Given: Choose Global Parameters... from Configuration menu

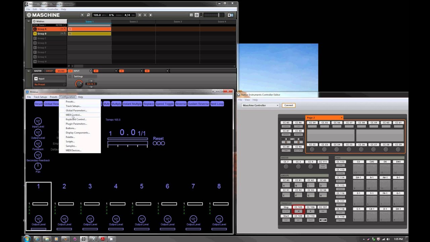Looking at the screenshot, I should pos(76,111).
